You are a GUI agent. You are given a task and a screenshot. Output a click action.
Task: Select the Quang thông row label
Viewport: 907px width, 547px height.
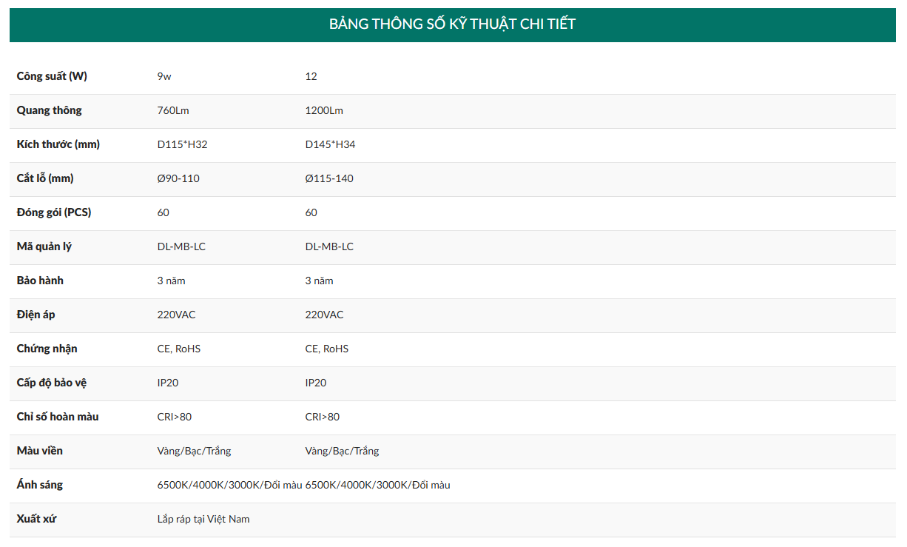[49, 110]
